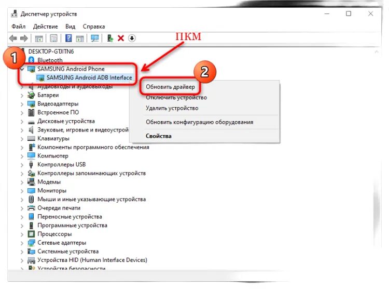Select Мыши и иные указывающие устройства
The image size is (389, 289).
pyautogui.click(x=91, y=199)
